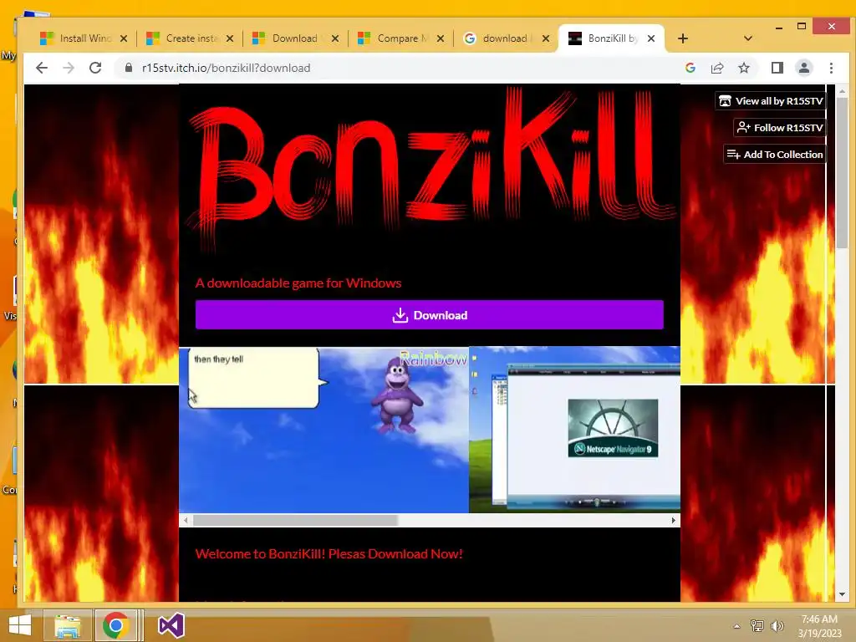Click the BonziKill title banner
Image resolution: width=856 pixels, height=642 pixels.
[430, 169]
